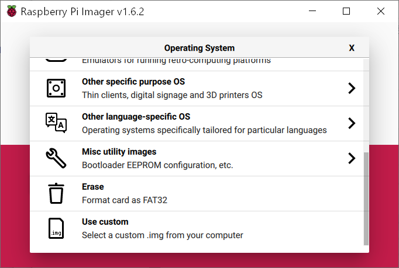Image resolution: width=399 pixels, height=268 pixels.
Task: Click the 3D printer icon for specific purpose OS
Action: [x=56, y=88]
